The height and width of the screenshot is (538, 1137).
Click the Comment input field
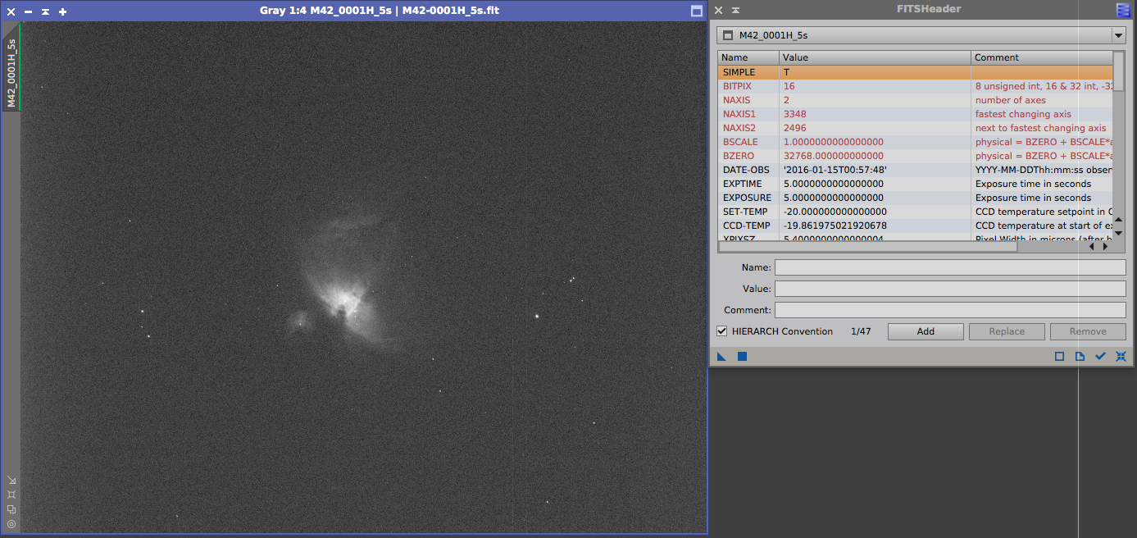coord(950,310)
